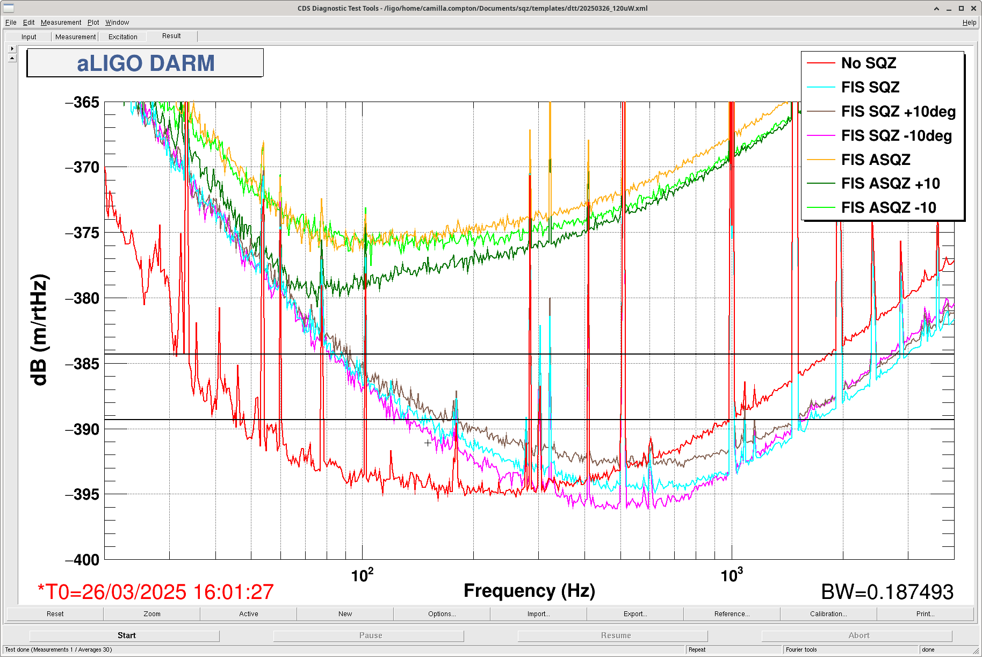The width and height of the screenshot is (982, 657).
Task: Click the Reset button
Action: pyautogui.click(x=55, y=613)
